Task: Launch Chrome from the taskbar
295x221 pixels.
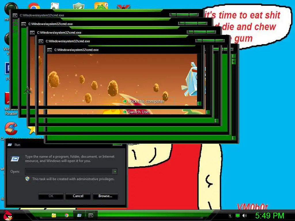Action: pyautogui.click(x=67, y=215)
